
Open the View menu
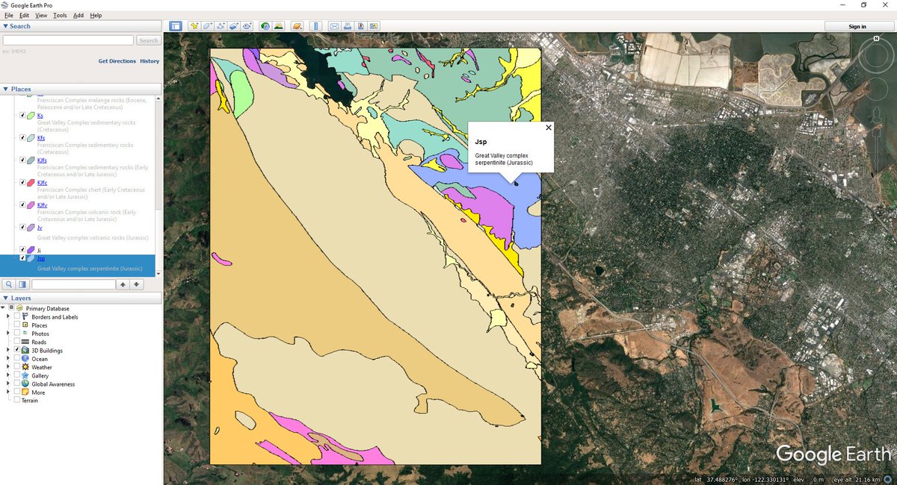pyautogui.click(x=41, y=15)
